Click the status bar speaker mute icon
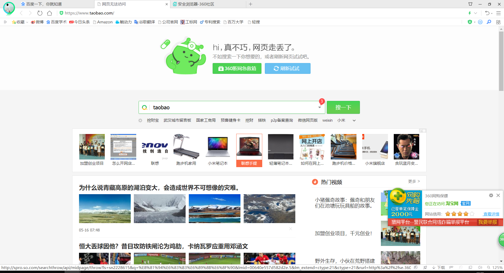This screenshot has height=273, width=504. pos(480,267)
